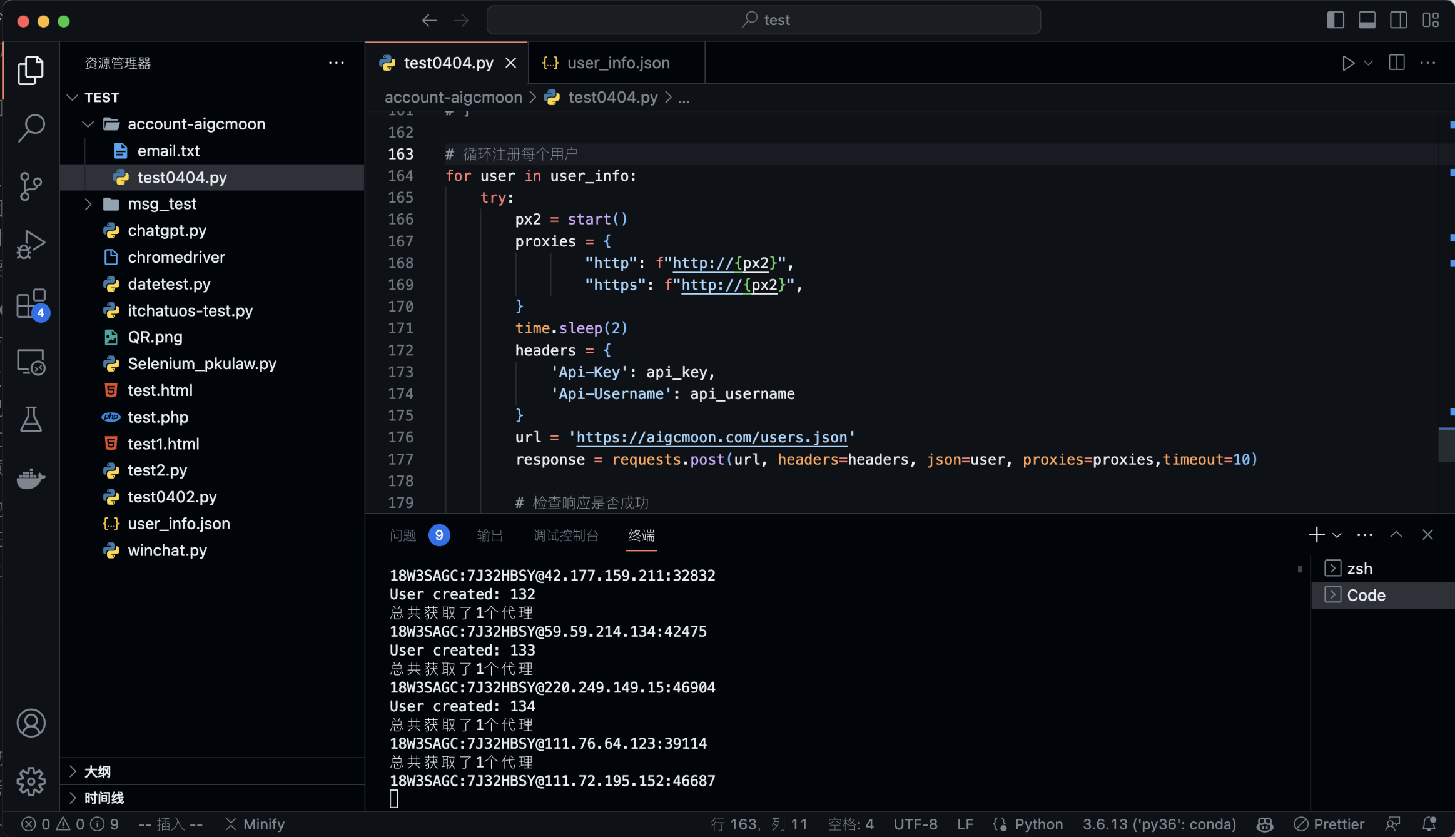1455x837 pixels.
Task: Open the Extensions view
Action: [x=31, y=305]
